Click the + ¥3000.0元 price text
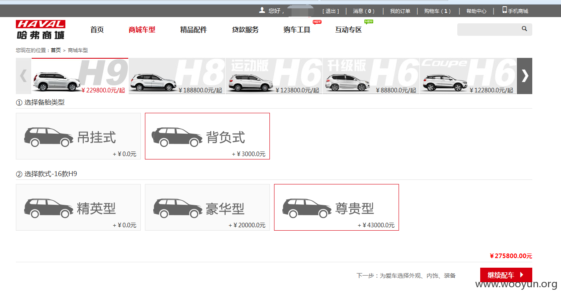The width and height of the screenshot is (561, 296). coord(249,154)
